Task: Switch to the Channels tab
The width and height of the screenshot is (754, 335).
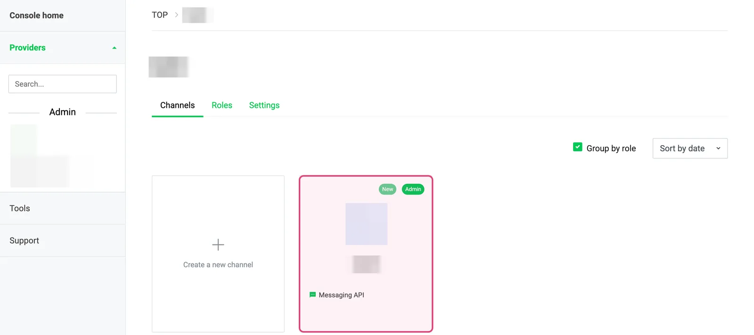Action: click(177, 105)
